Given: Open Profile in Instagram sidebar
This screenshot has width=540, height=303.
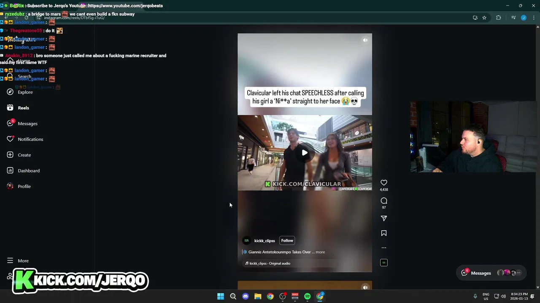Looking at the screenshot, I should tap(24, 186).
